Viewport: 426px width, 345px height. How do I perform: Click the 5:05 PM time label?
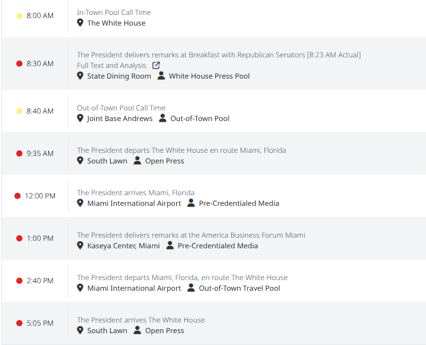click(x=40, y=323)
